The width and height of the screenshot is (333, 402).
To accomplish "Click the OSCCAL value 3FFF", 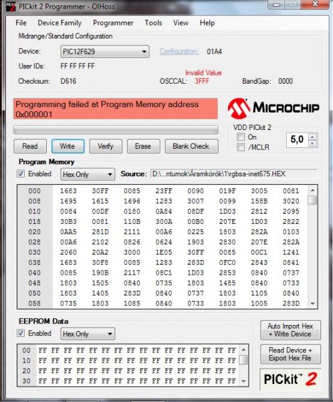I will point(202,81).
